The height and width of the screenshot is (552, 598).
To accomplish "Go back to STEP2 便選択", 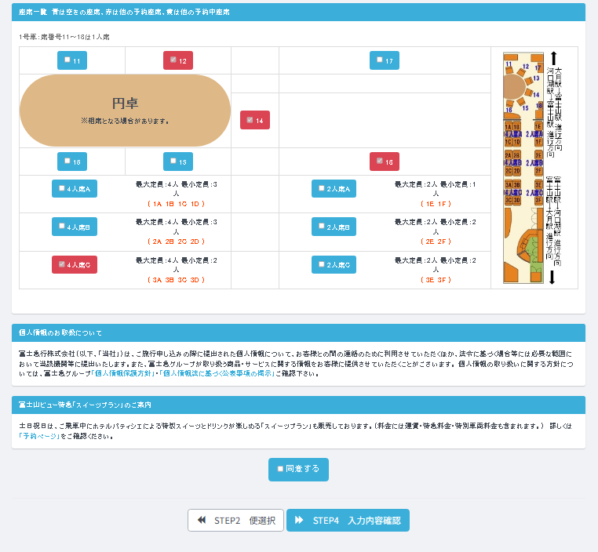I will [x=235, y=521].
